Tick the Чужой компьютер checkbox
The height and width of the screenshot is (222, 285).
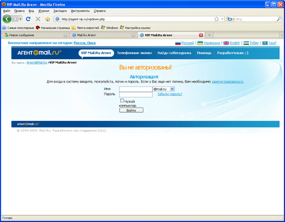pyautogui.click(x=122, y=101)
